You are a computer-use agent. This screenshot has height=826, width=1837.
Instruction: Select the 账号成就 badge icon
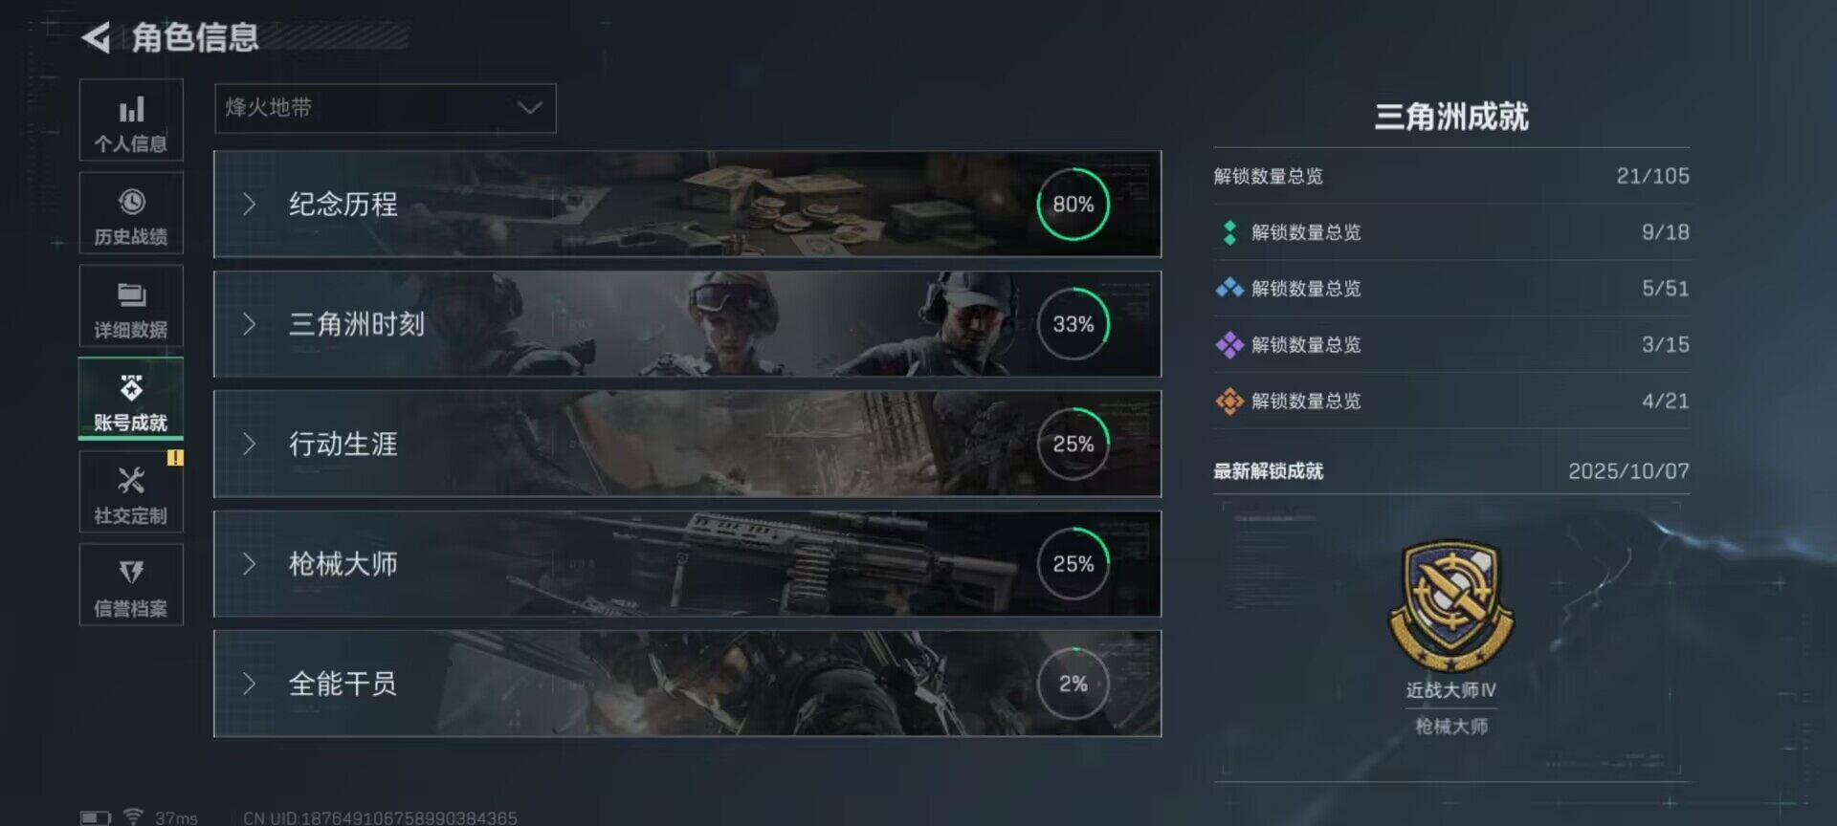click(x=131, y=387)
